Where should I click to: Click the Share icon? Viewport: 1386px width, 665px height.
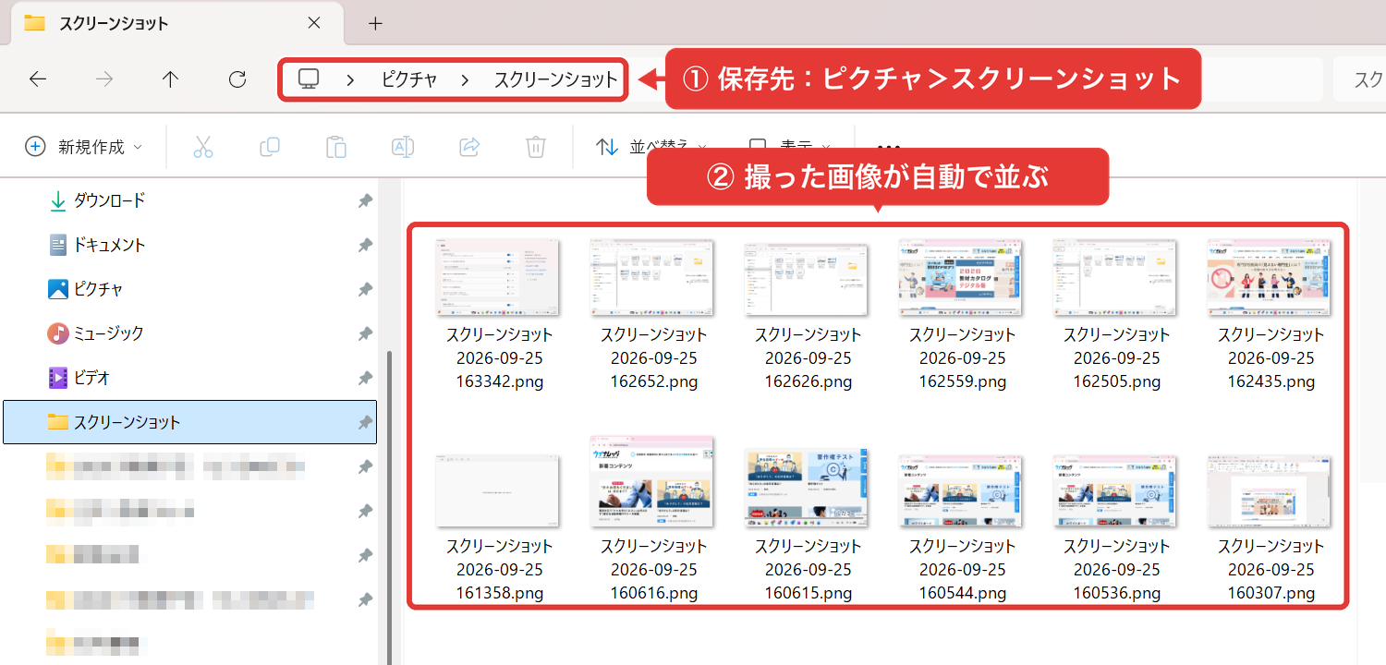point(469,147)
